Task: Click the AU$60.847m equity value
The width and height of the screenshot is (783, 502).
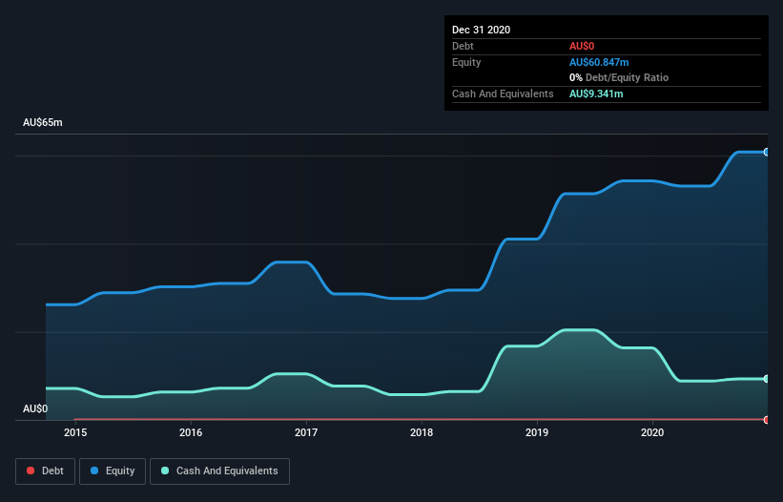Action: point(599,62)
